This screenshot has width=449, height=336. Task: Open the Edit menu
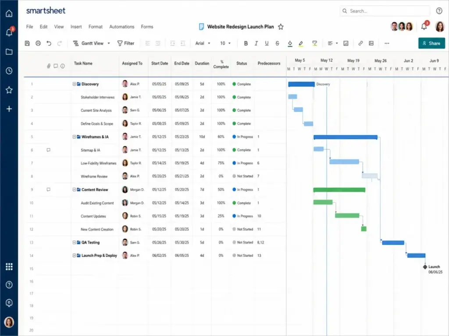[x=43, y=27]
